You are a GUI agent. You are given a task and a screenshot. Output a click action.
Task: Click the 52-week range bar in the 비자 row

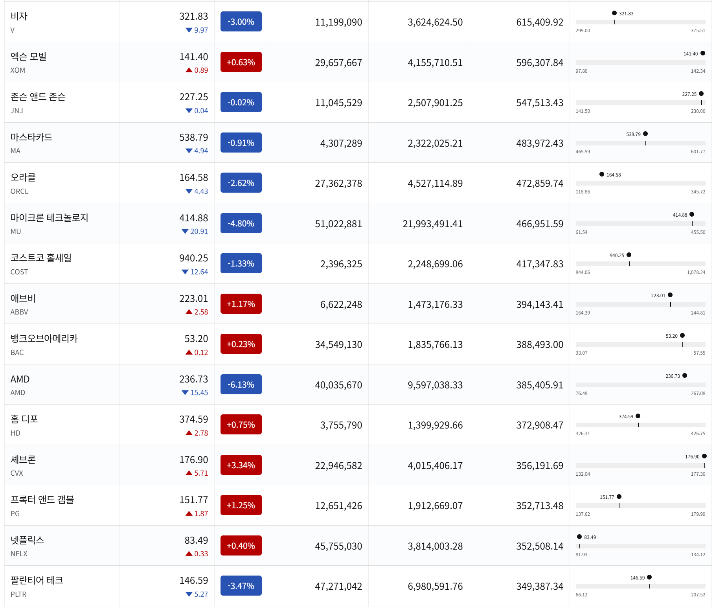pos(640,22)
